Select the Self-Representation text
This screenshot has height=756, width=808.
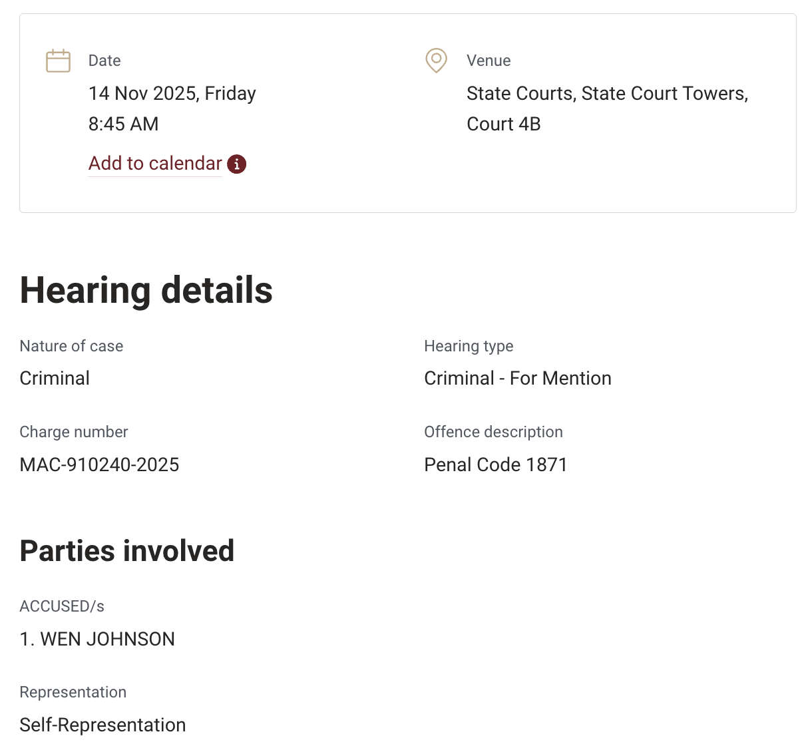(102, 725)
